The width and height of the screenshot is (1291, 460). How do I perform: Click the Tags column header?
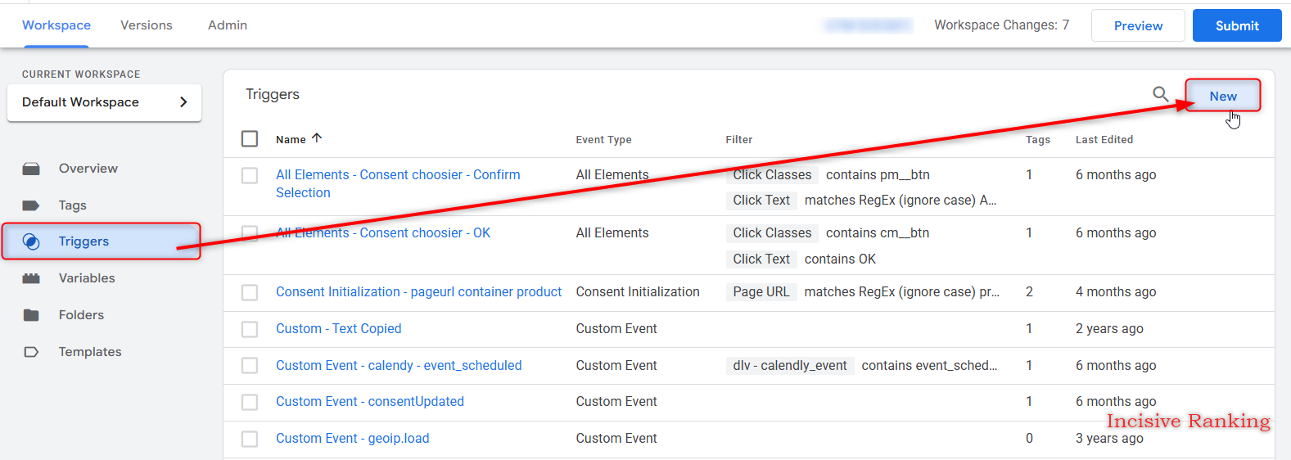(1038, 140)
